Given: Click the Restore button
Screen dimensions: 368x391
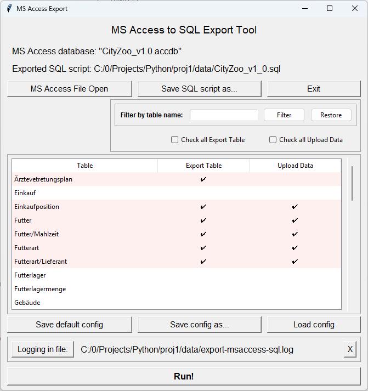Looking at the screenshot, I should [331, 115].
